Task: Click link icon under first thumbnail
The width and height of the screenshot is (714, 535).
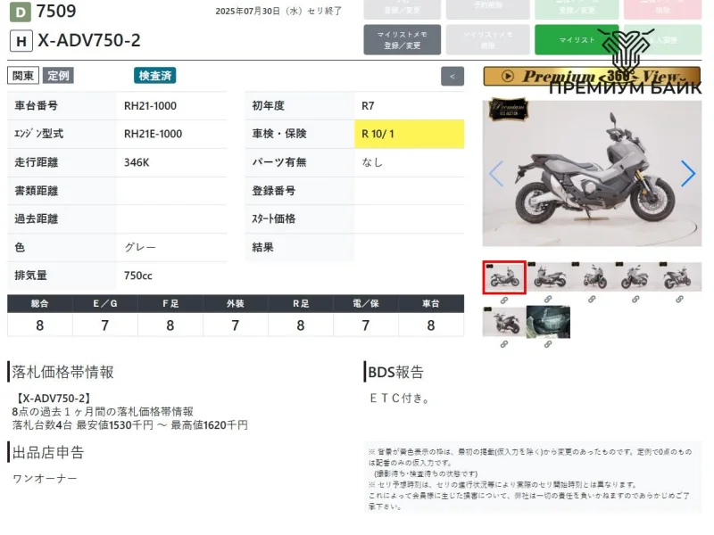Action: click(504, 300)
